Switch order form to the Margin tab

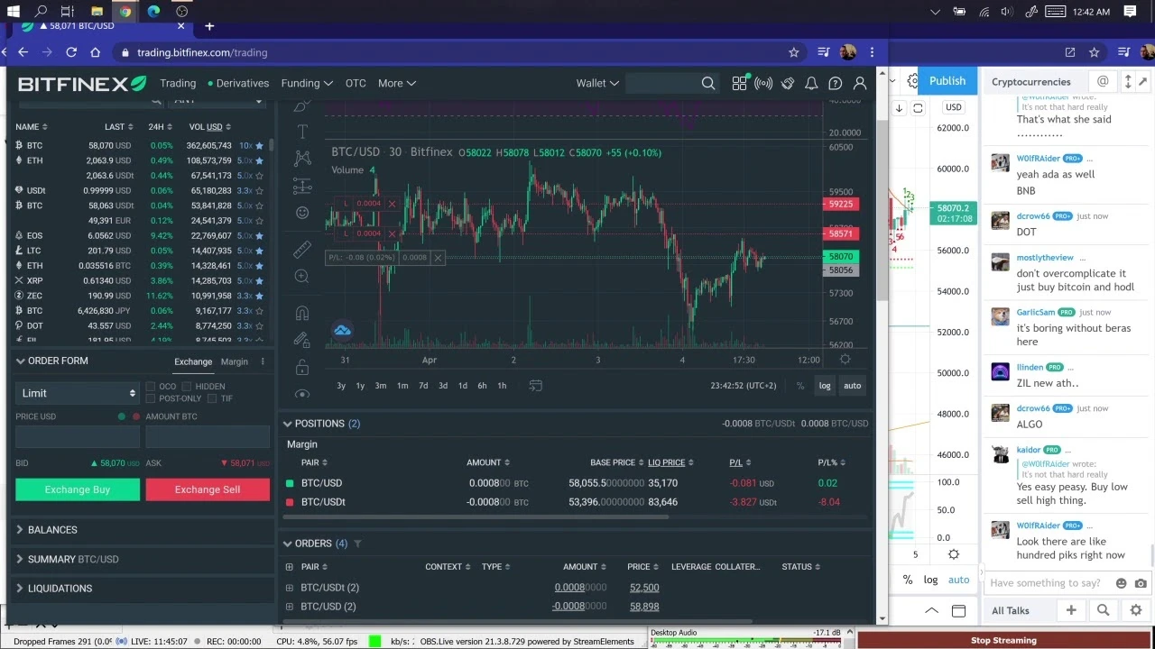[234, 361]
